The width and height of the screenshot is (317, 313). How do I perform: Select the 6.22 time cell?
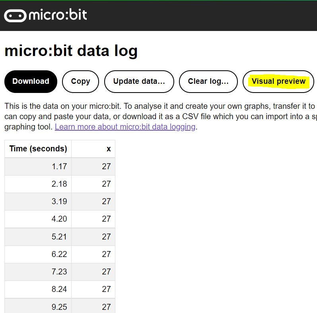point(38,254)
